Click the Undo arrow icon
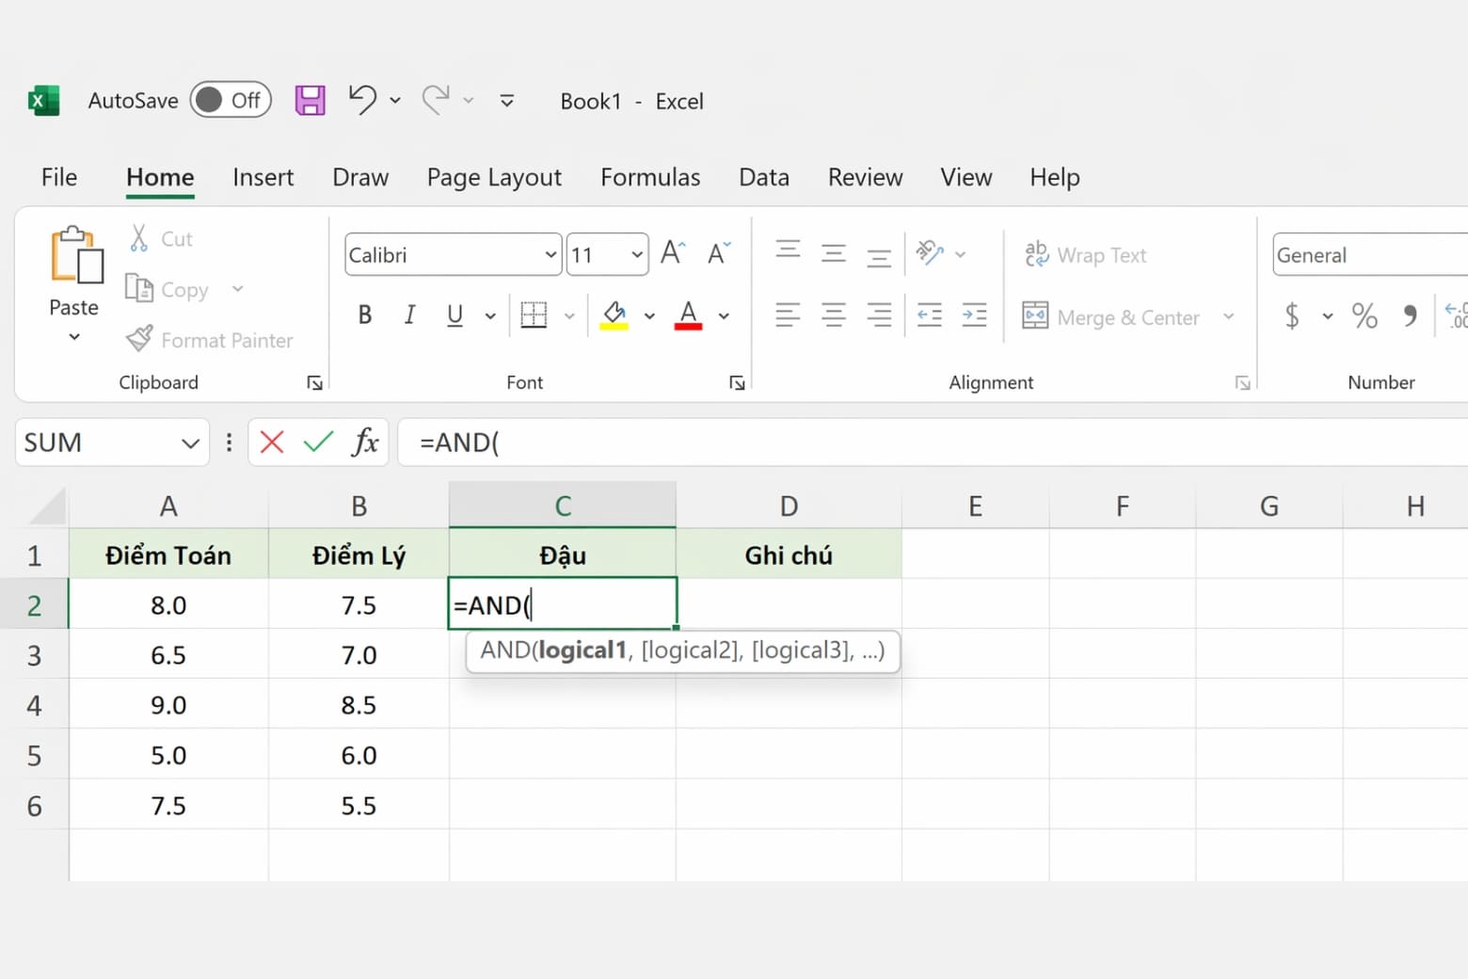This screenshot has height=979, width=1468. click(x=362, y=100)
